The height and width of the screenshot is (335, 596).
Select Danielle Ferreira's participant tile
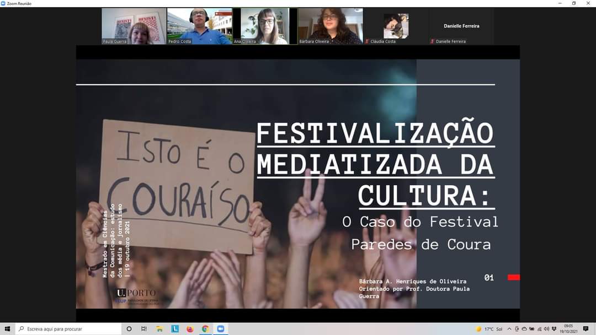[461, 26]
